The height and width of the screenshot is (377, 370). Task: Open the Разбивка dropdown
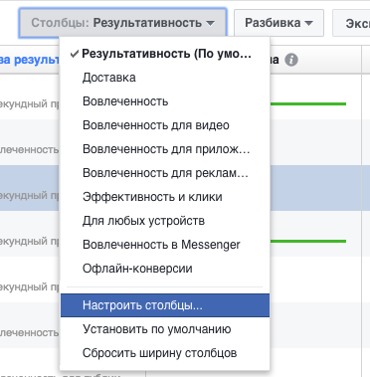pos(278,23)
